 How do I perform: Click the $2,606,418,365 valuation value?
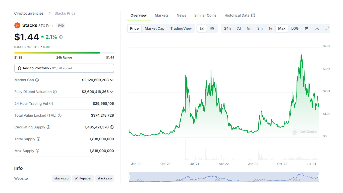[x=95, y=92]
